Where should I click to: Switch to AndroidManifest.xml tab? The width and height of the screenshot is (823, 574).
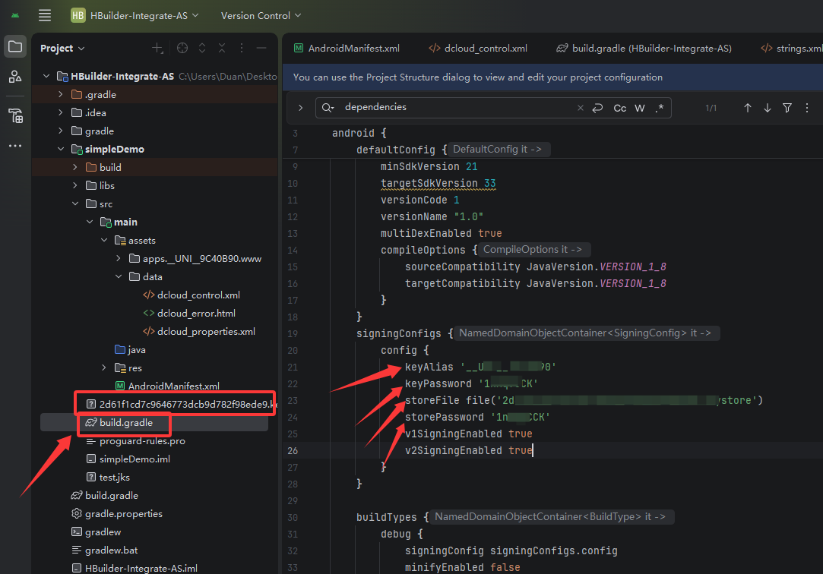347,49
